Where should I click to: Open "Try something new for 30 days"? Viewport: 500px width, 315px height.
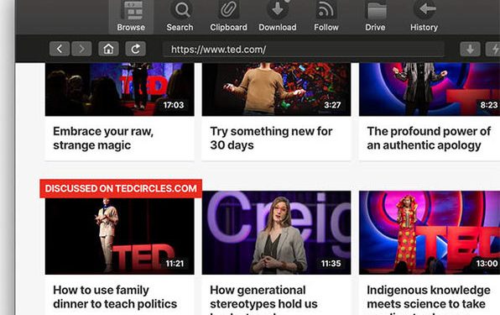coord(271,139)
